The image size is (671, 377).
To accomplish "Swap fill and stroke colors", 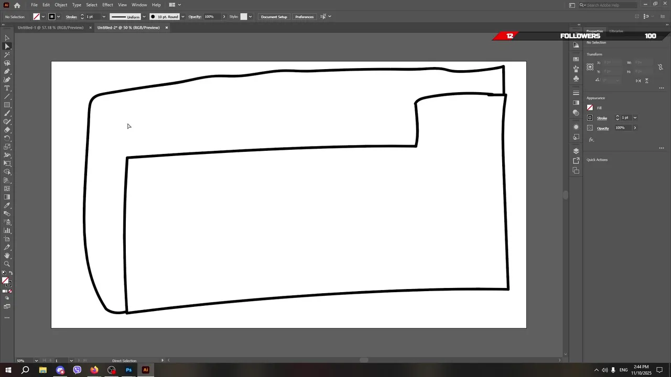I will 10,273.
